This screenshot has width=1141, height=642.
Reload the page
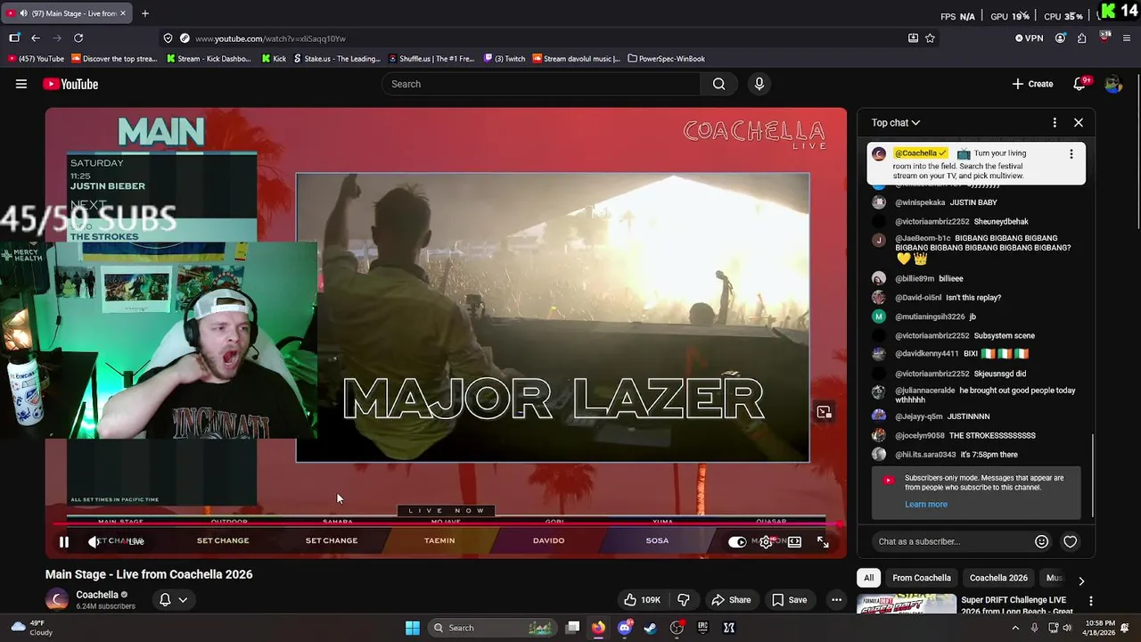78,38
